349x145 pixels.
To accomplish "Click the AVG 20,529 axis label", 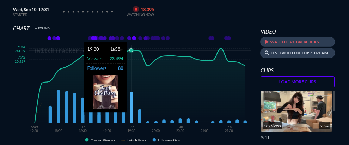I will [20, 59].
